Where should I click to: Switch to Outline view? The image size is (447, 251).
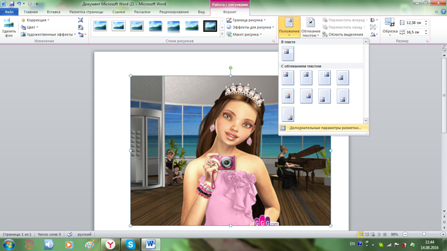(379, 234)
